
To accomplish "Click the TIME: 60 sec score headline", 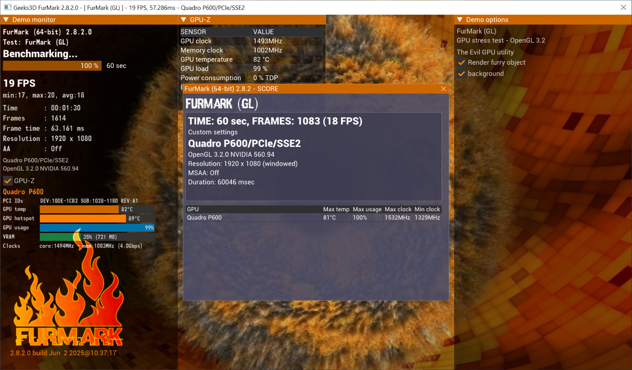I will click(275, 121).
